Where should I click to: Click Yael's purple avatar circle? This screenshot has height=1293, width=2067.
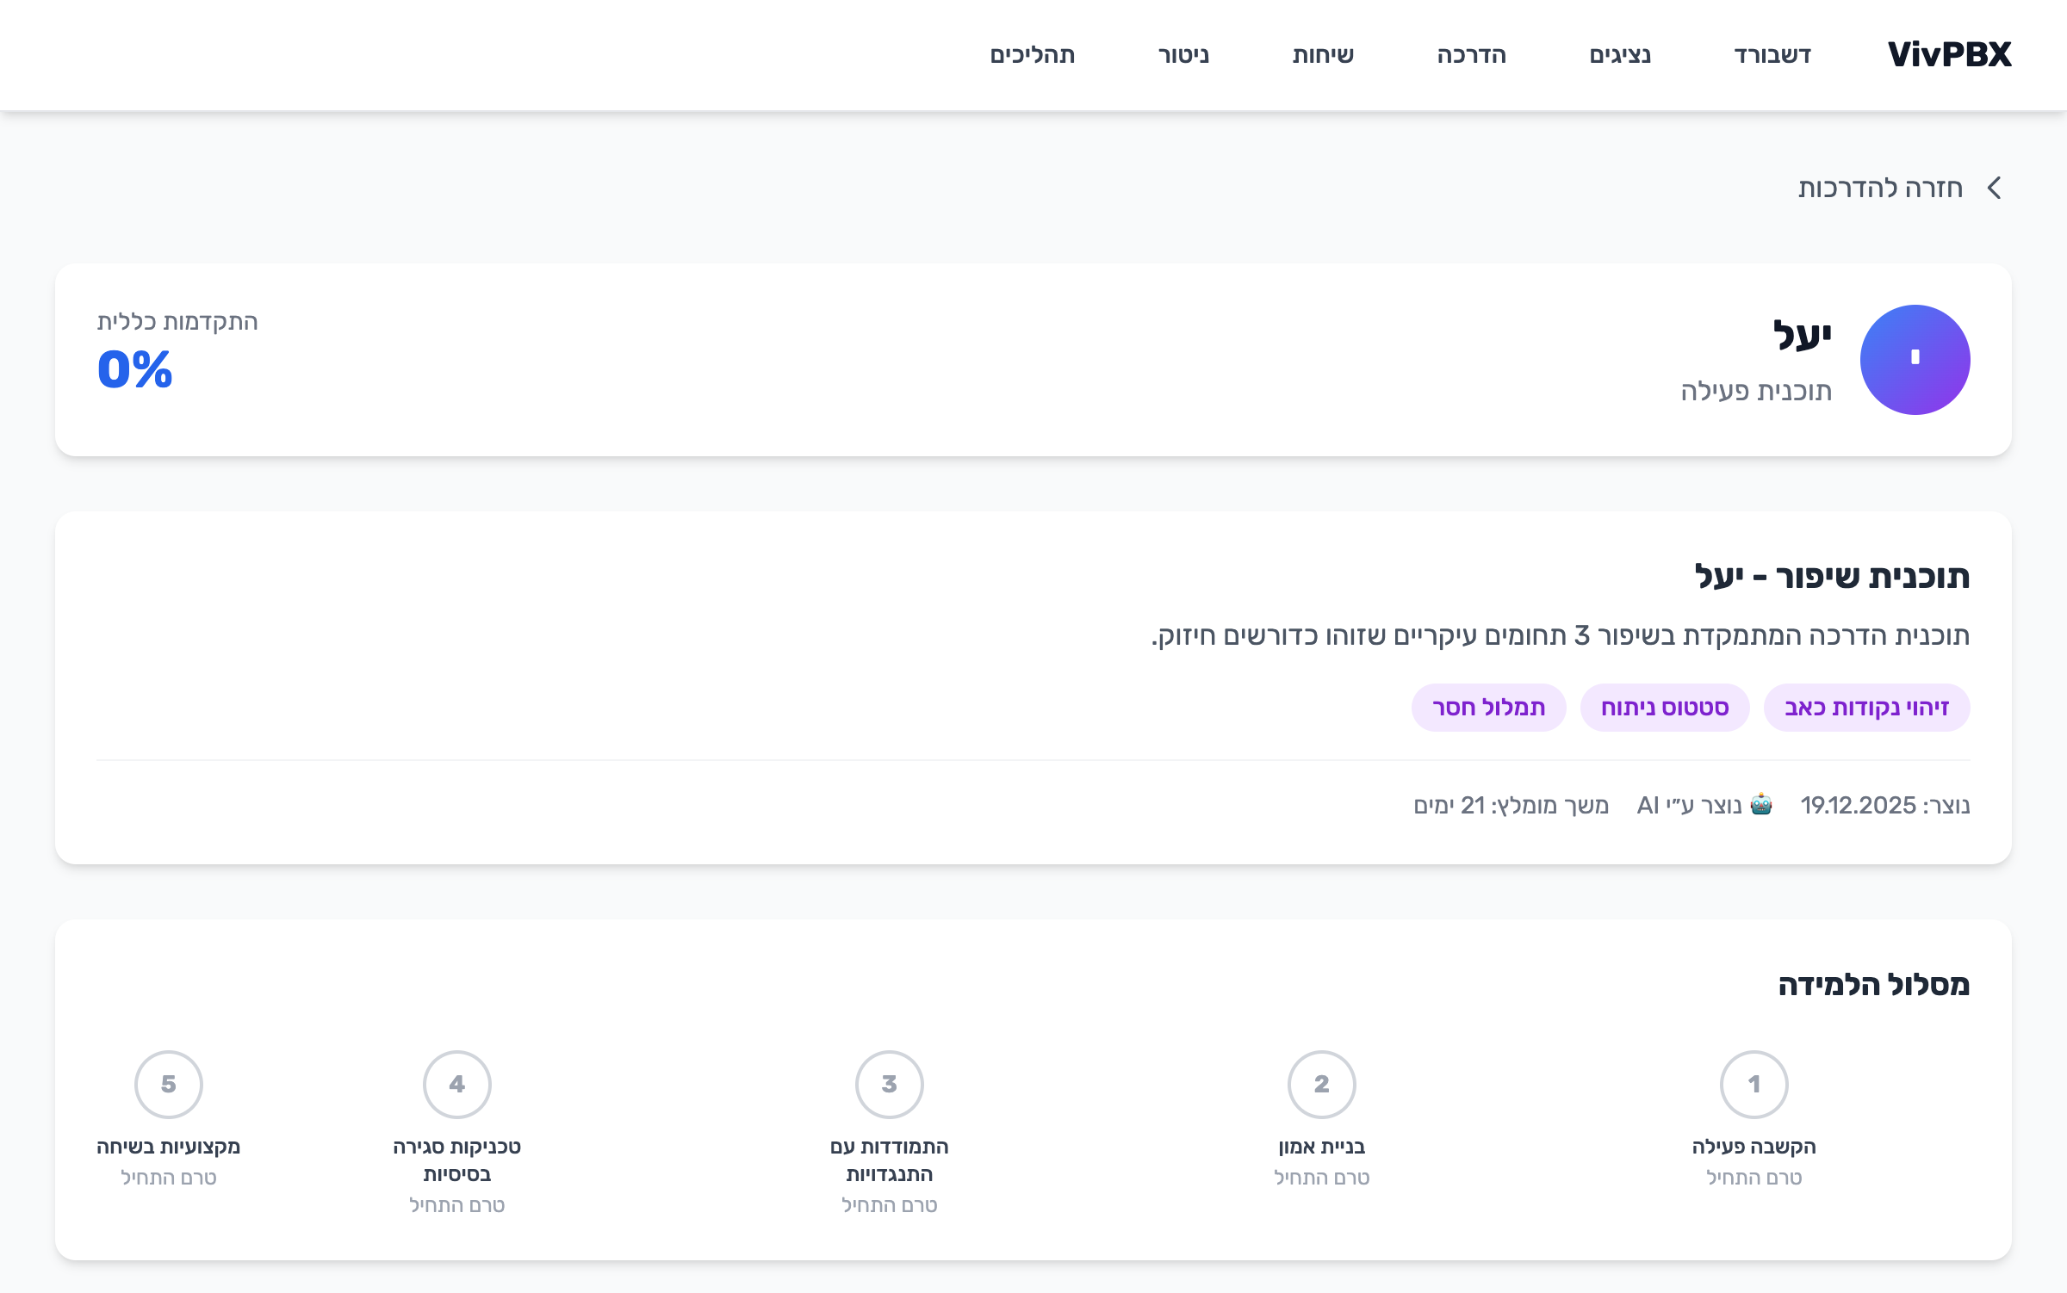pyautogui.click(x=1915, y=360)
